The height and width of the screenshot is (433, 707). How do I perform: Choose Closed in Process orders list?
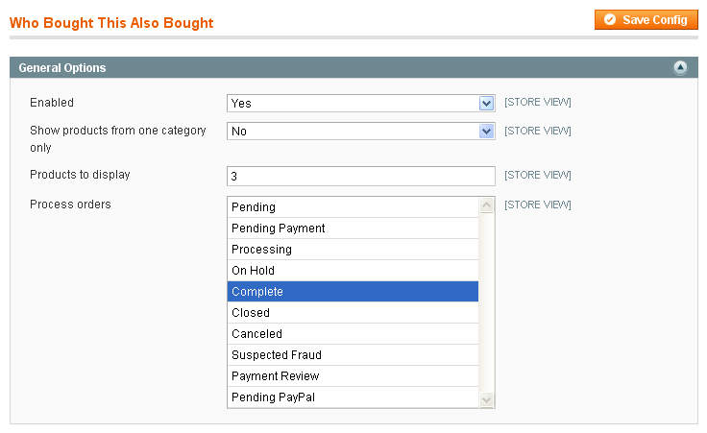point(353,313)
